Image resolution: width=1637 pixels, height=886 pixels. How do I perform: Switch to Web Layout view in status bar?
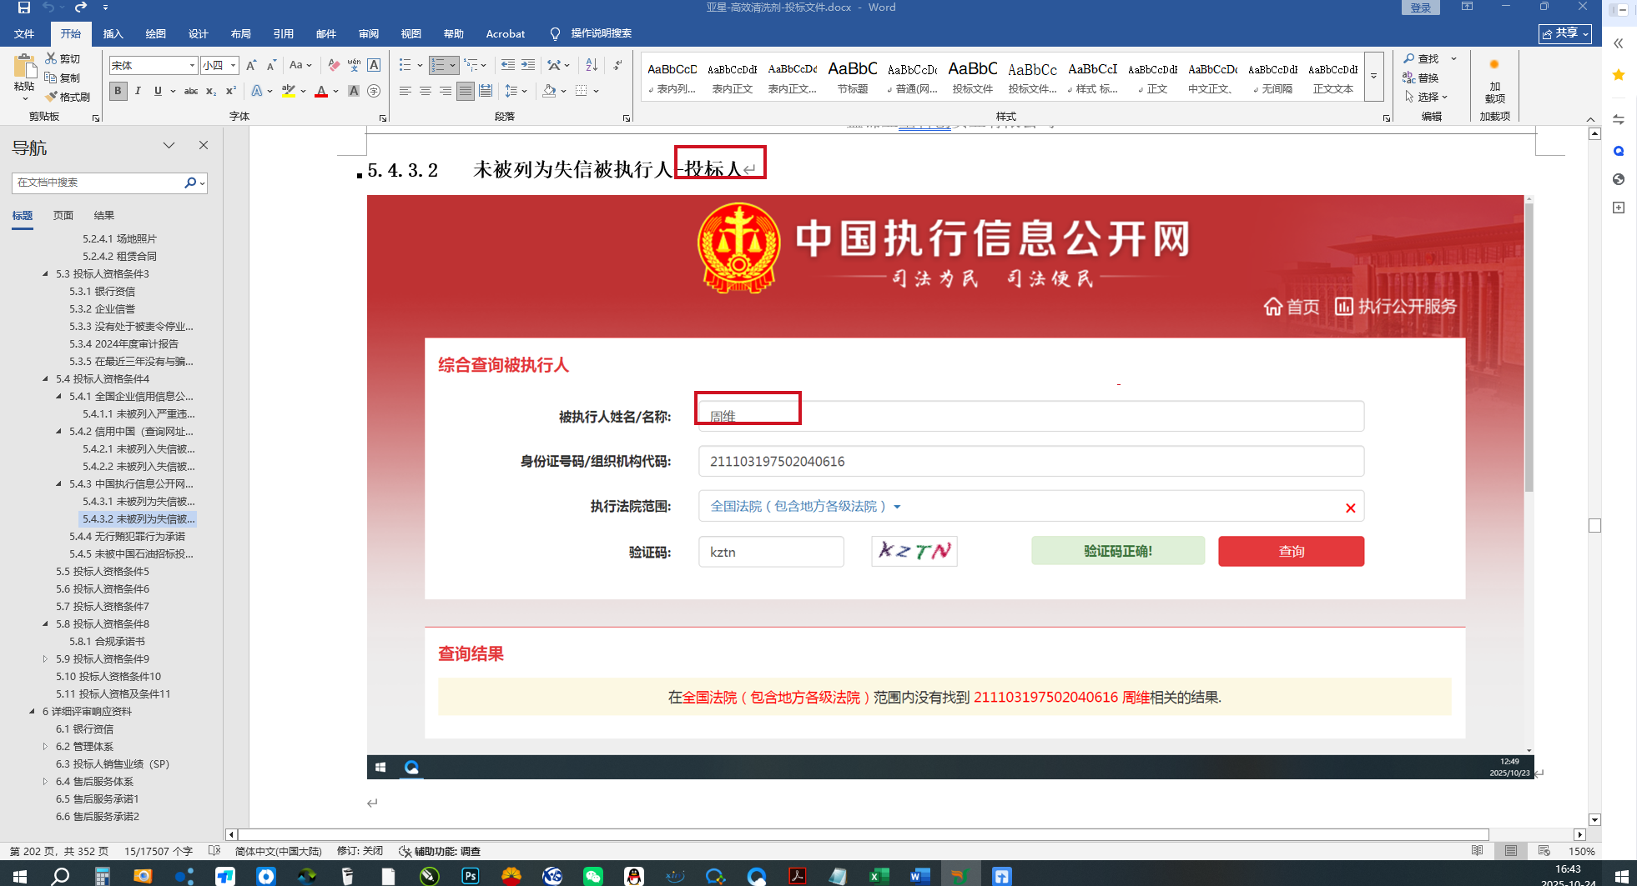(1544, 851)
